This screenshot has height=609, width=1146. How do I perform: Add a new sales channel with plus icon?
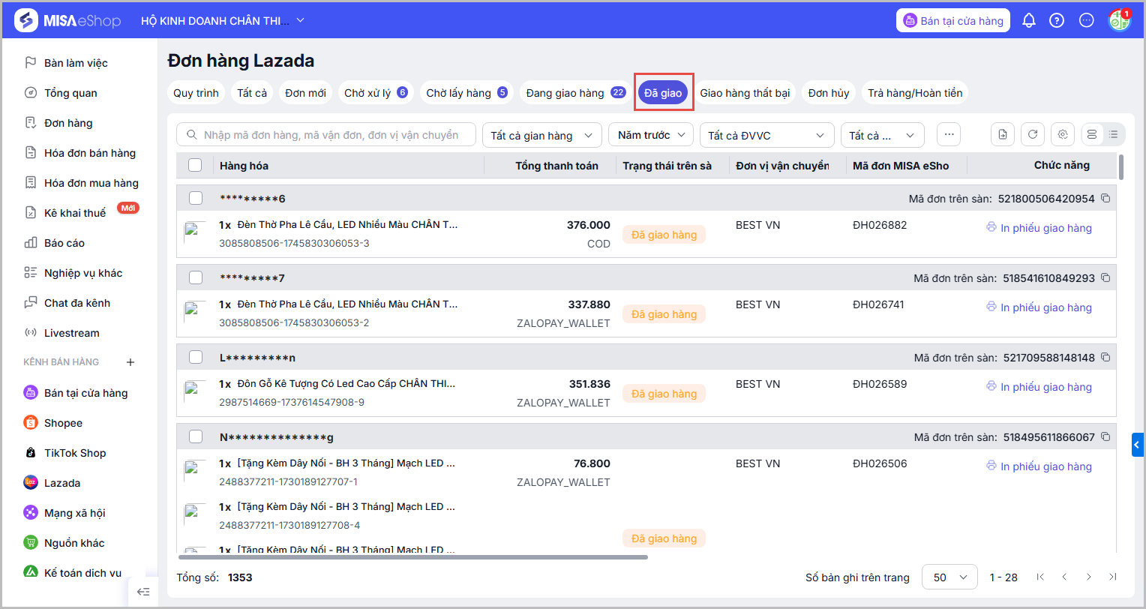tap(130, 362)
